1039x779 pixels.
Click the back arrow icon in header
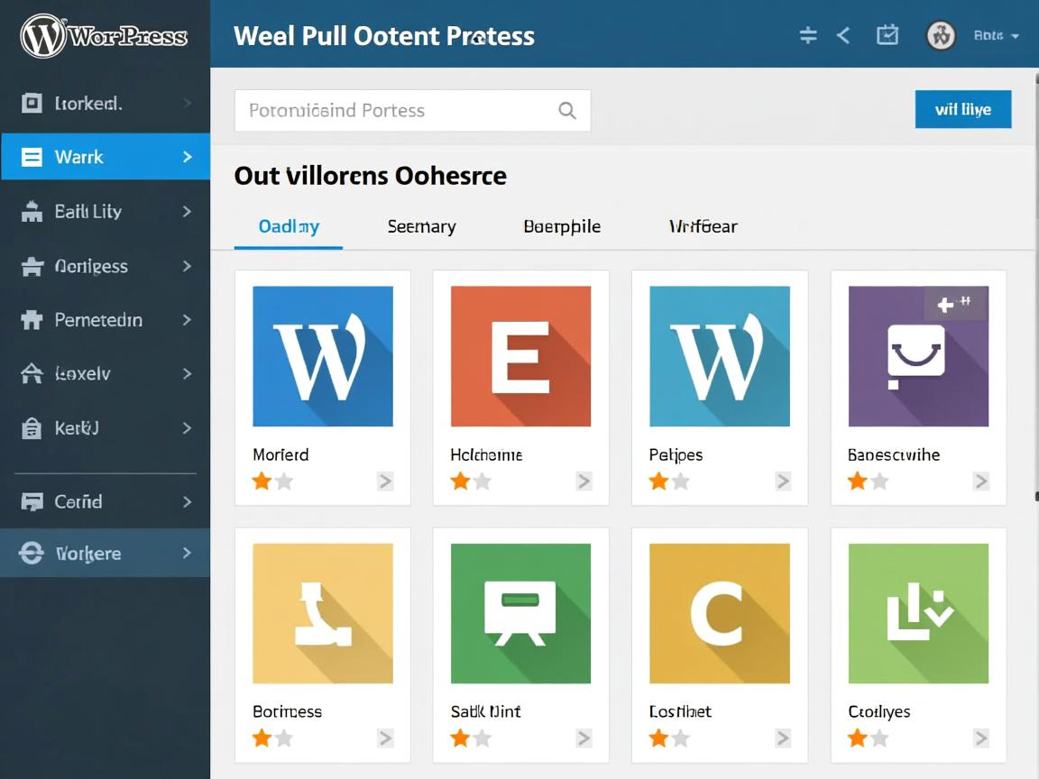coord(843,36)
